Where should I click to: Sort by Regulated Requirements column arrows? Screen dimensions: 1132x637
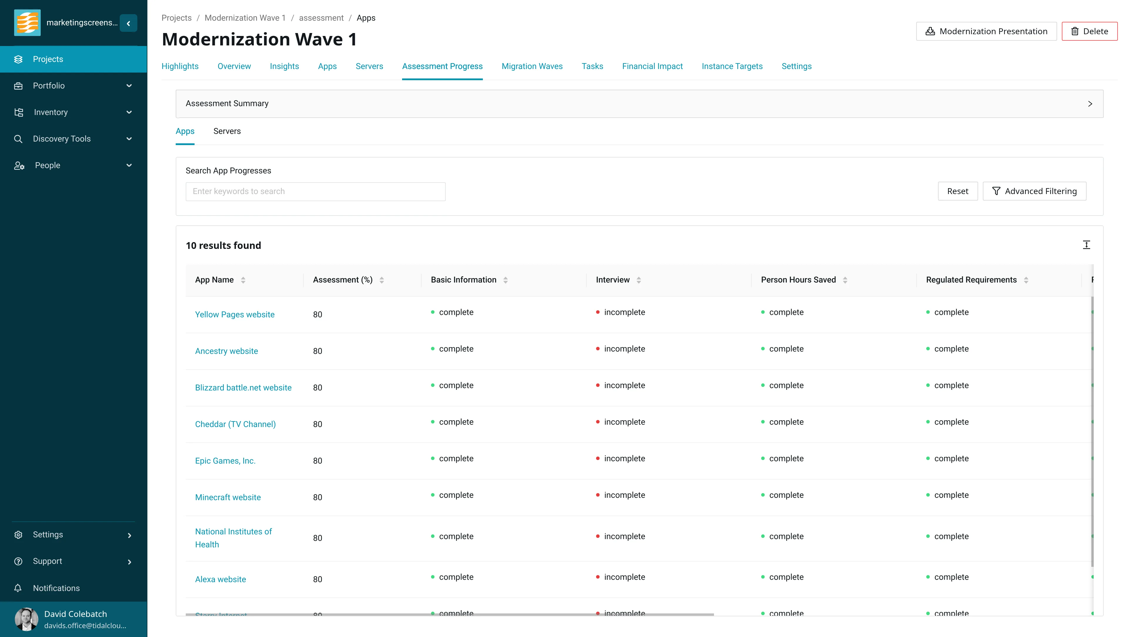[1026, 280]
